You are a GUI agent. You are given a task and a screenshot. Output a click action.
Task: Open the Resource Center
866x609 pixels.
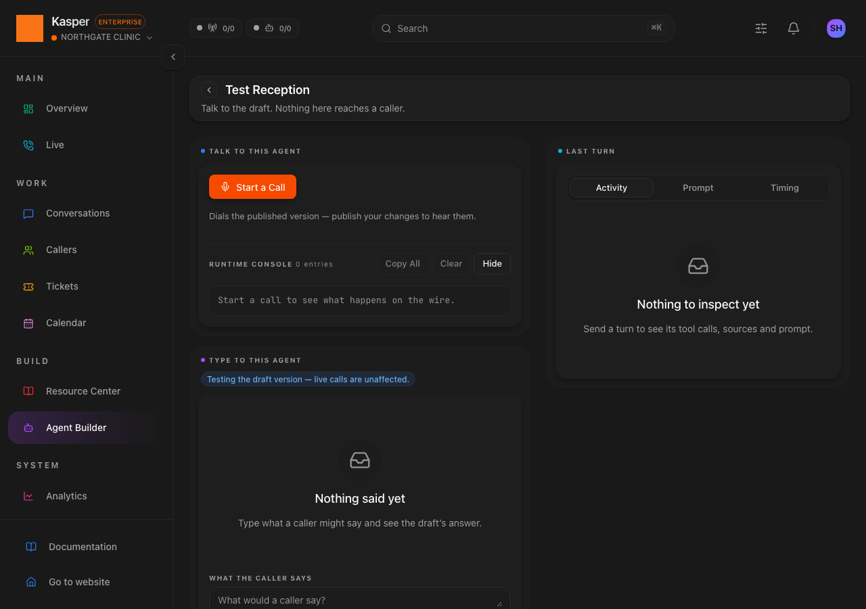[x=85, y=391]
